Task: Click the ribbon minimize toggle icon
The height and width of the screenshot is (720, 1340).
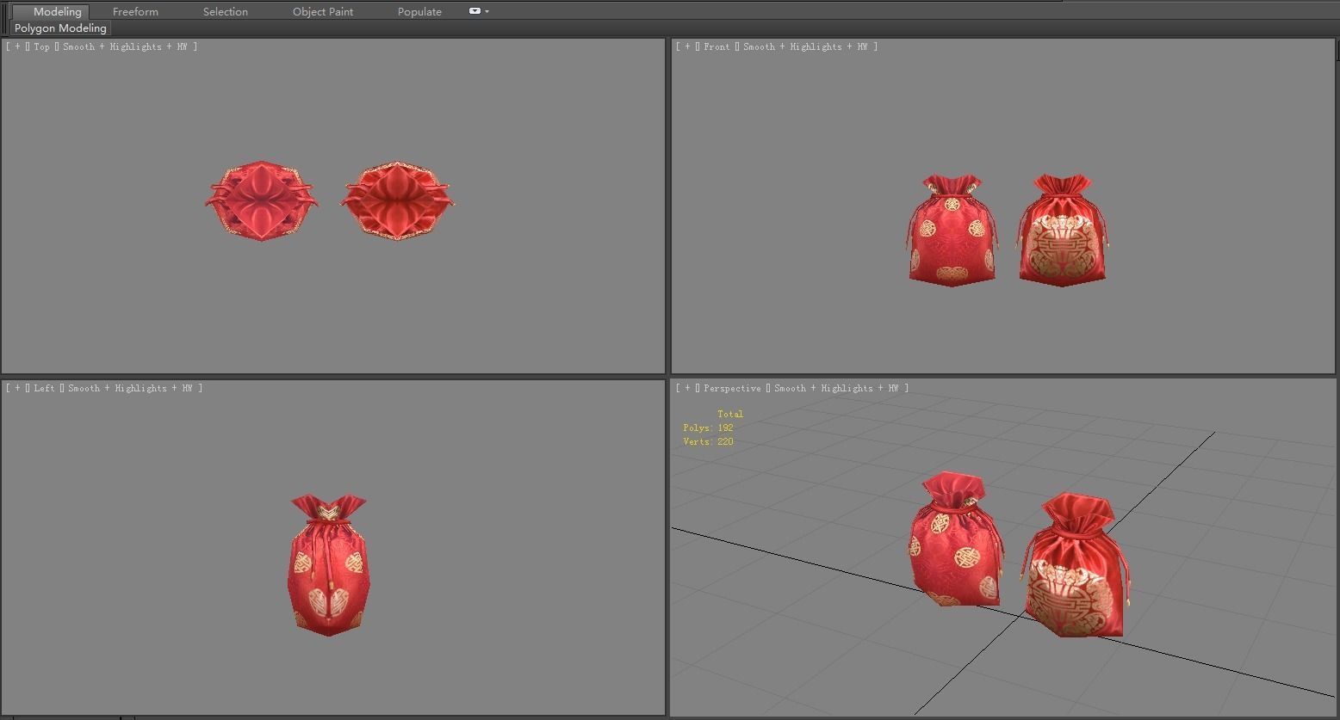Action: (x=475, y=11)
